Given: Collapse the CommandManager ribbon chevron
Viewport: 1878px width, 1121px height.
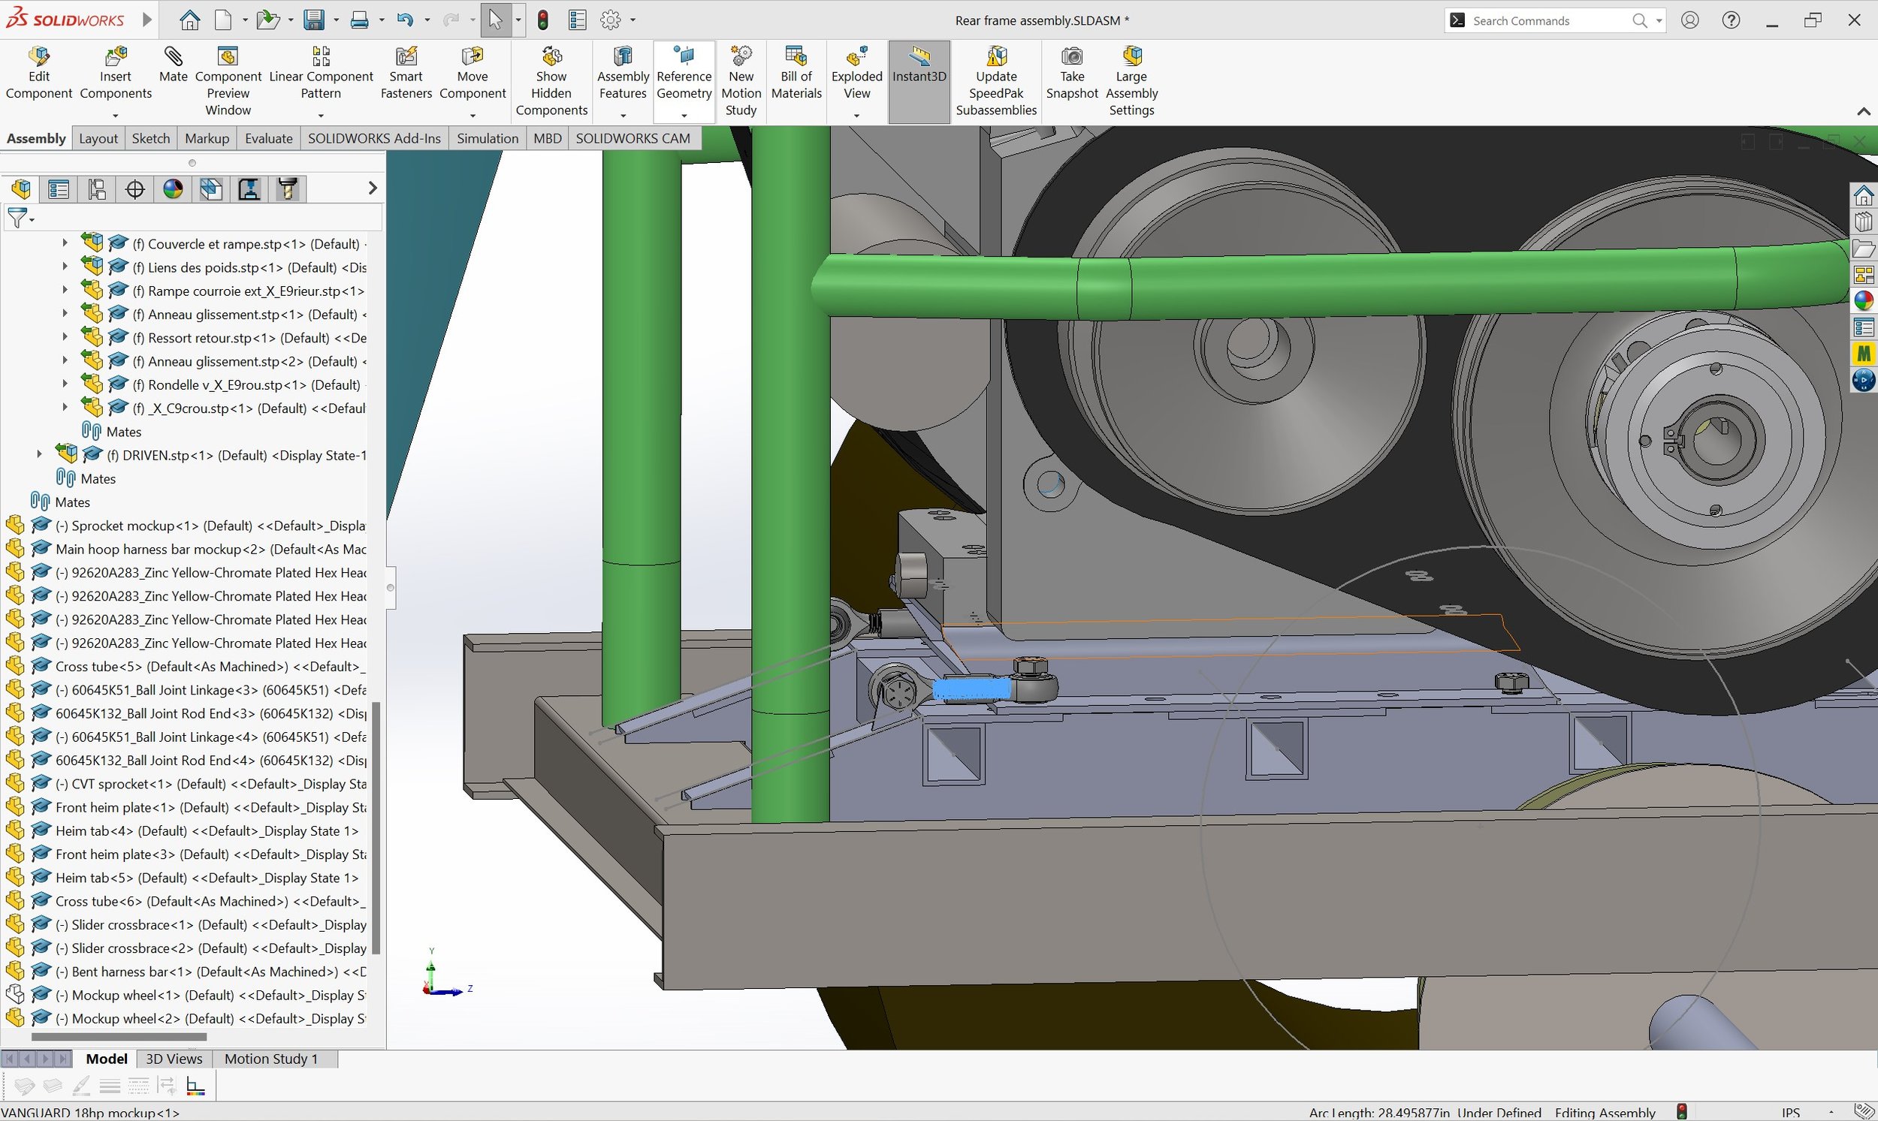Looking at the screenshot, I should point(1863,112).
